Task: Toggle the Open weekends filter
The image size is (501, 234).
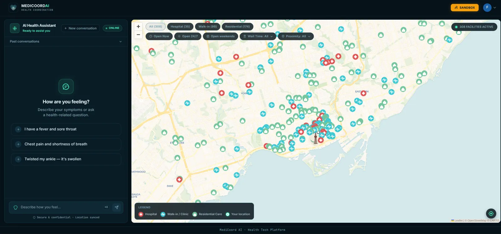Action: (x=220, y=36)
